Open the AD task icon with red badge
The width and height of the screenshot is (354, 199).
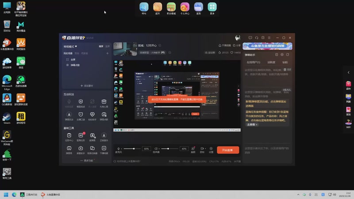[81, 137]
